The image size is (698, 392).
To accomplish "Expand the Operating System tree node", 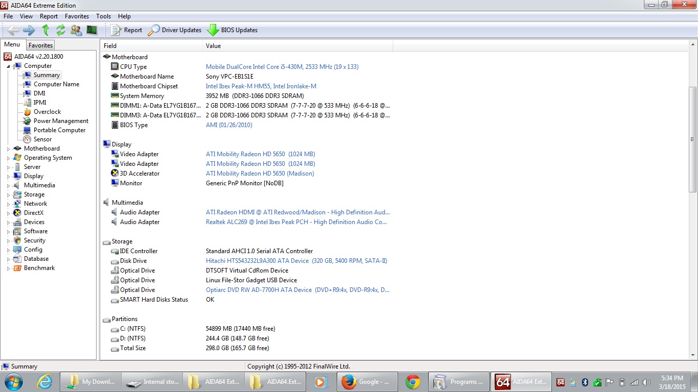I will pyautogui.click(x=8, y=158).
